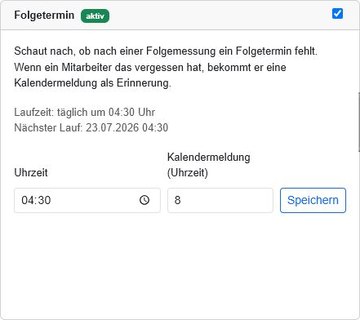Focus the Uhrzeit time field

click(x=87, y=200)
